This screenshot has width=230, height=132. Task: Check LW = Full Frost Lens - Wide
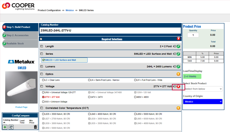point(135,80)
